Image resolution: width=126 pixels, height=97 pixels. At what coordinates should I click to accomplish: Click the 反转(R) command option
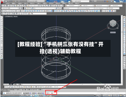pos(35,93)
